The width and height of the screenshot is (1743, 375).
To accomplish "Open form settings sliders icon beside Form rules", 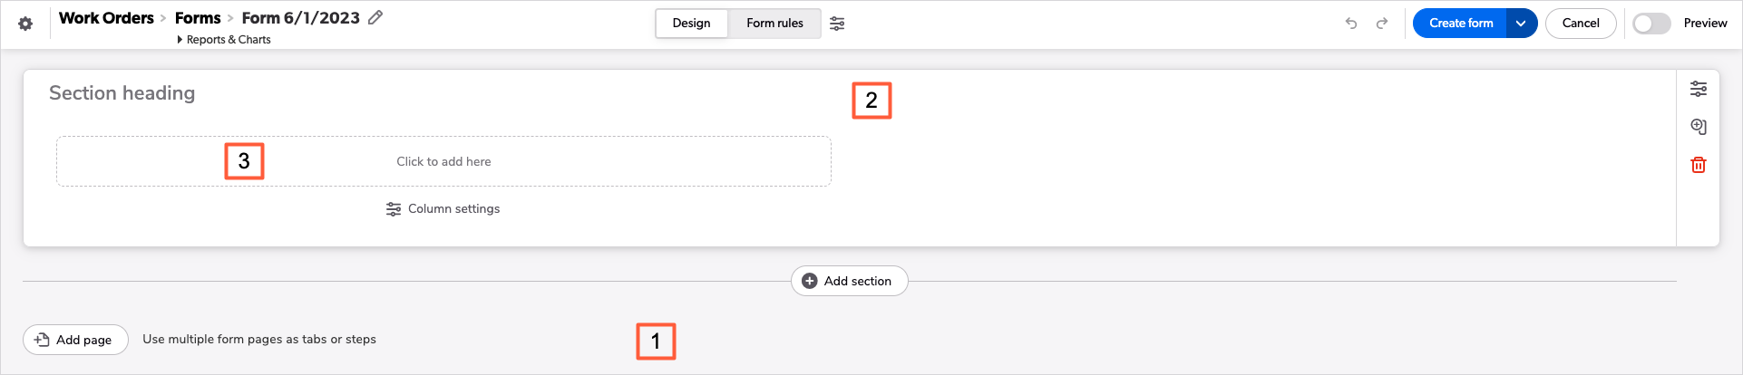I will pos(837,24).
